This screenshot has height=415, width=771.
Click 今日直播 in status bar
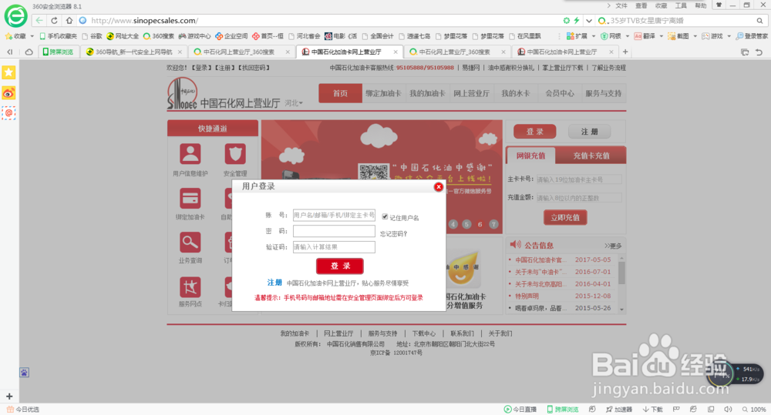tap(520, 409)
